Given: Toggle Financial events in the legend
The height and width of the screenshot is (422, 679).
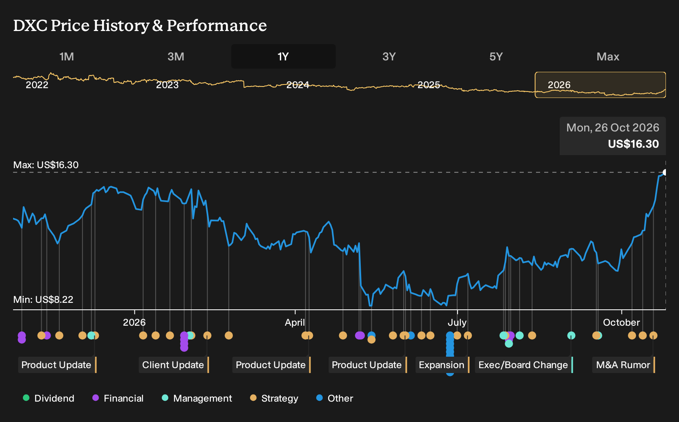Looking at the screenshot, I should click(118, 398).
